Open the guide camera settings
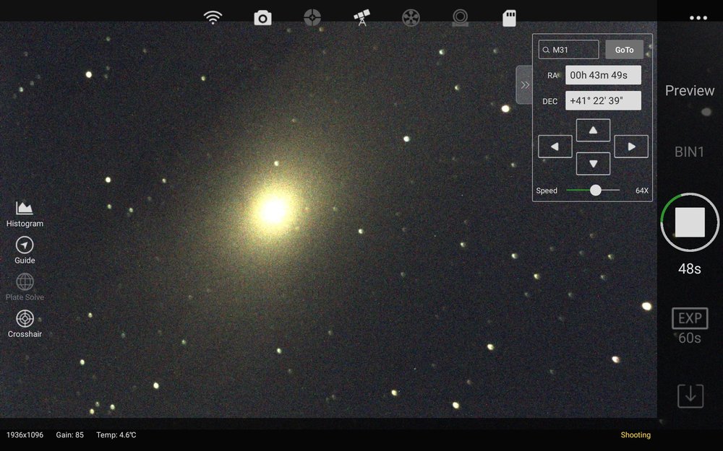Screen dimensions: 723x451 tap(312, 17)
